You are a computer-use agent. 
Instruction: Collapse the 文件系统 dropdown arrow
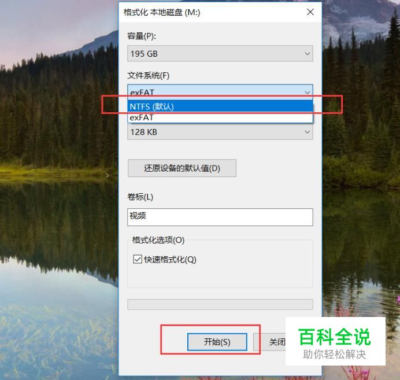[x=307, y=92]
